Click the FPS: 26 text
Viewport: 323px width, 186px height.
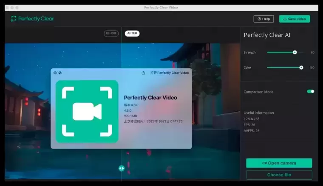pos(249,125)
